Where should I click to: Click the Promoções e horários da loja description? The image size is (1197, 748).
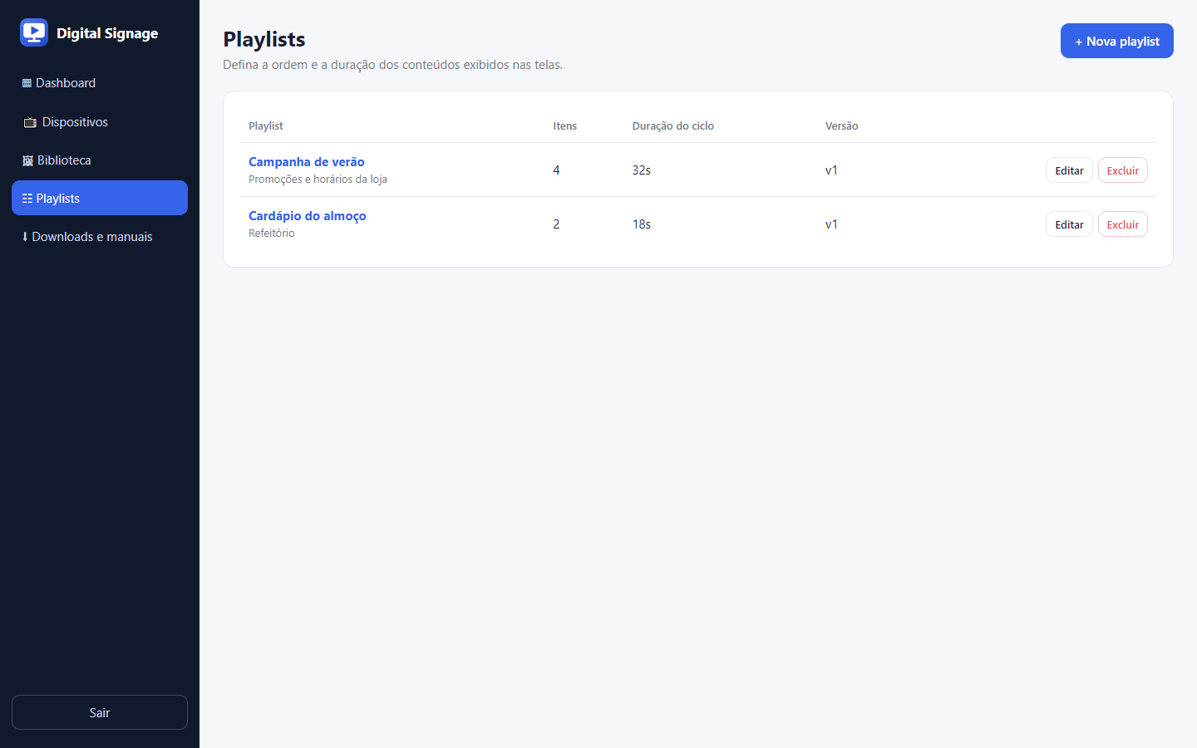point(318,180)
